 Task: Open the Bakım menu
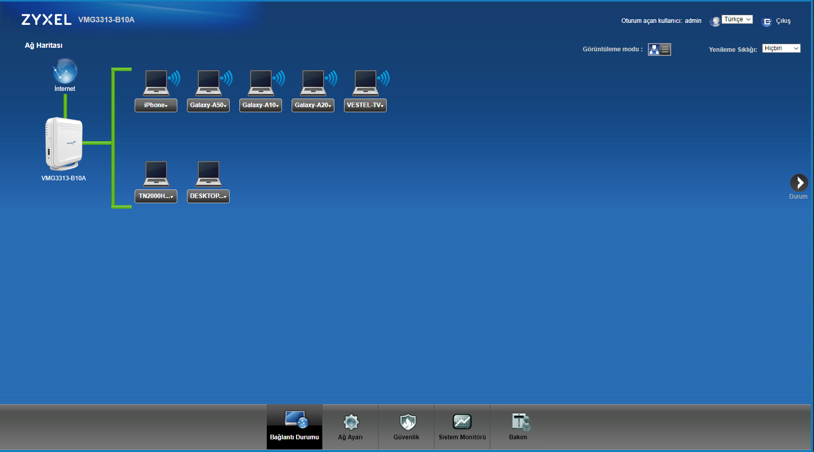518,427
